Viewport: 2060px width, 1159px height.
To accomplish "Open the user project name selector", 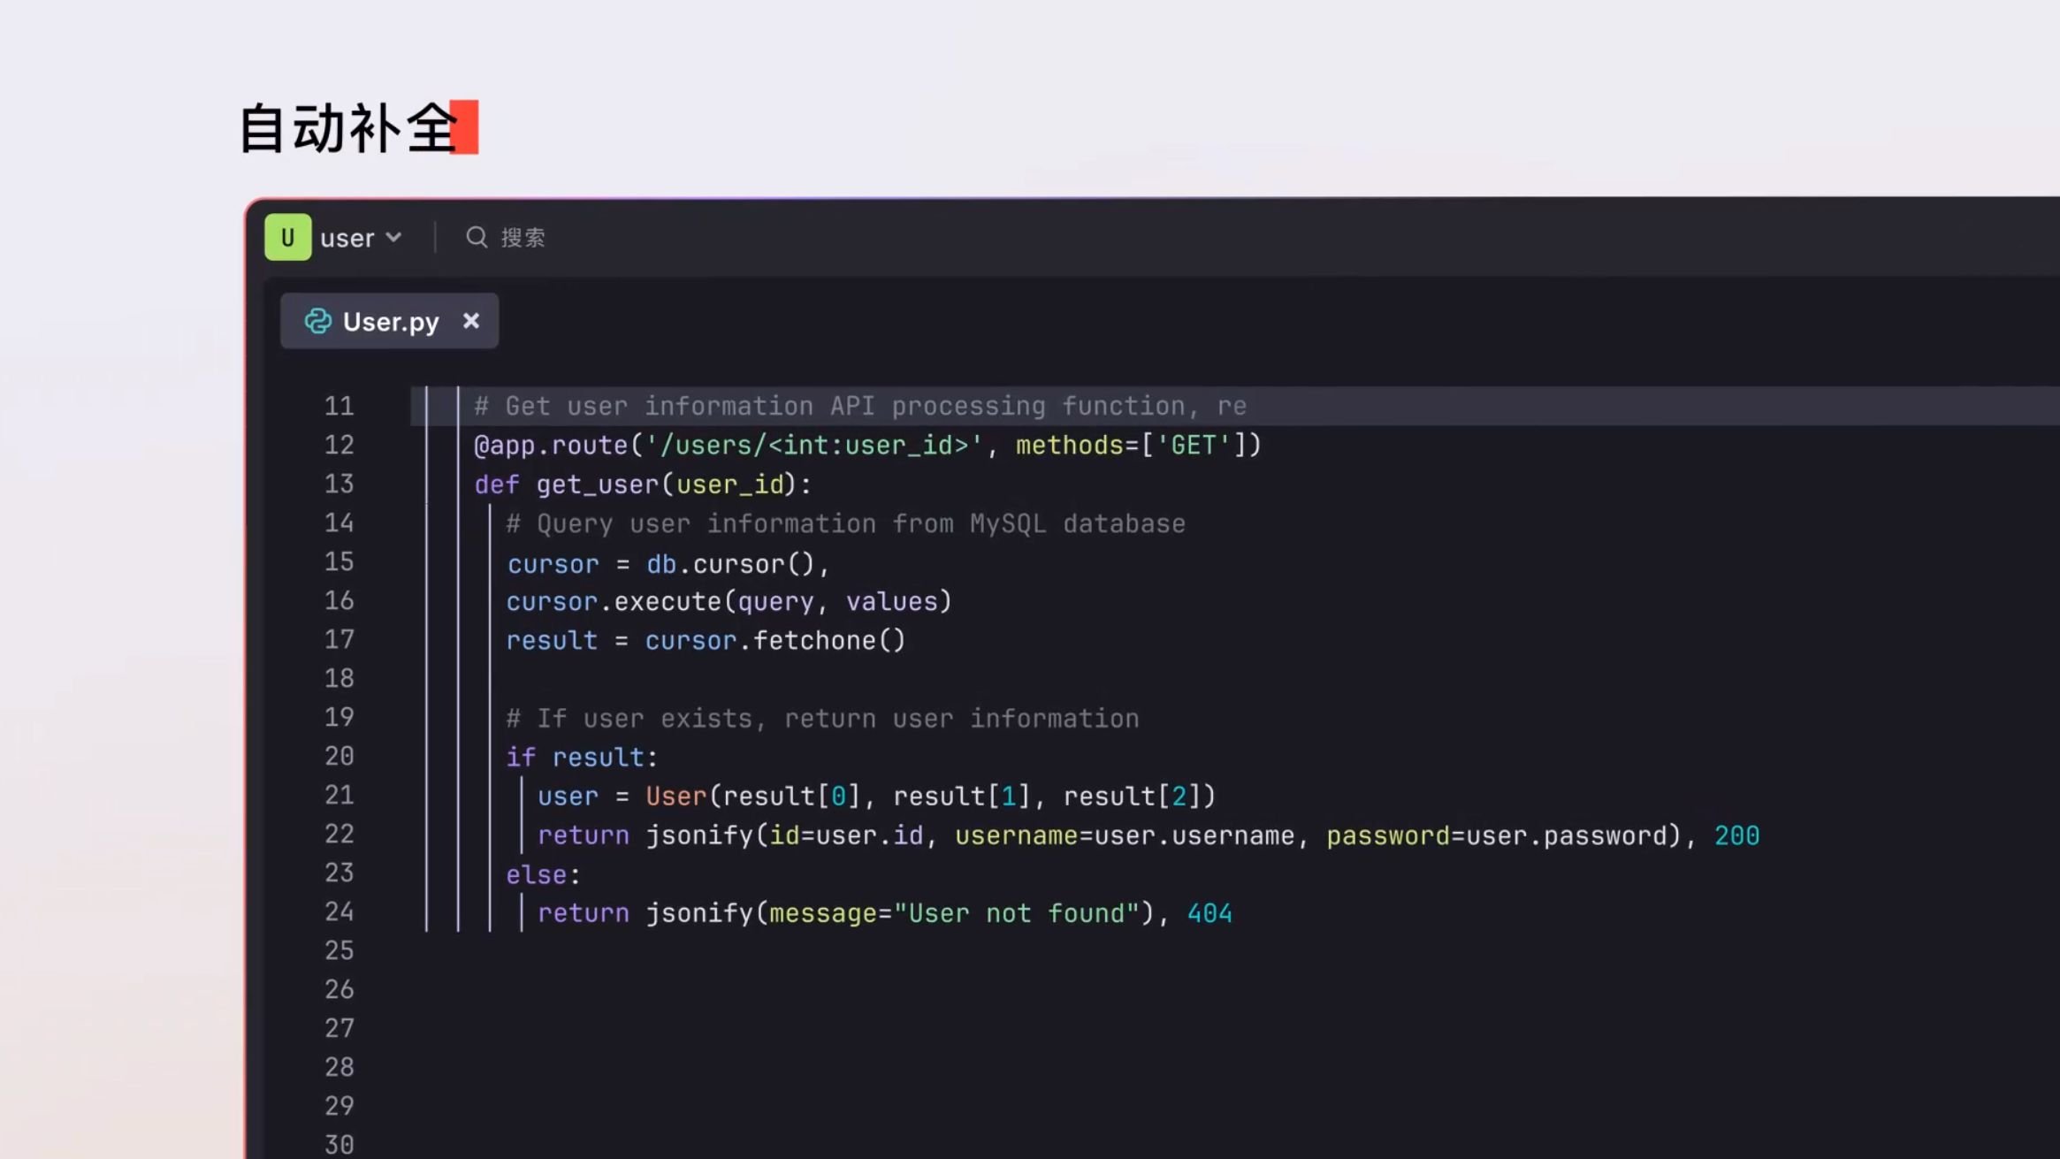I will (347, 238).
